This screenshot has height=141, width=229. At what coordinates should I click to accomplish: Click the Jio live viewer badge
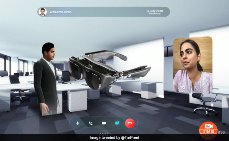coord(209,130)
